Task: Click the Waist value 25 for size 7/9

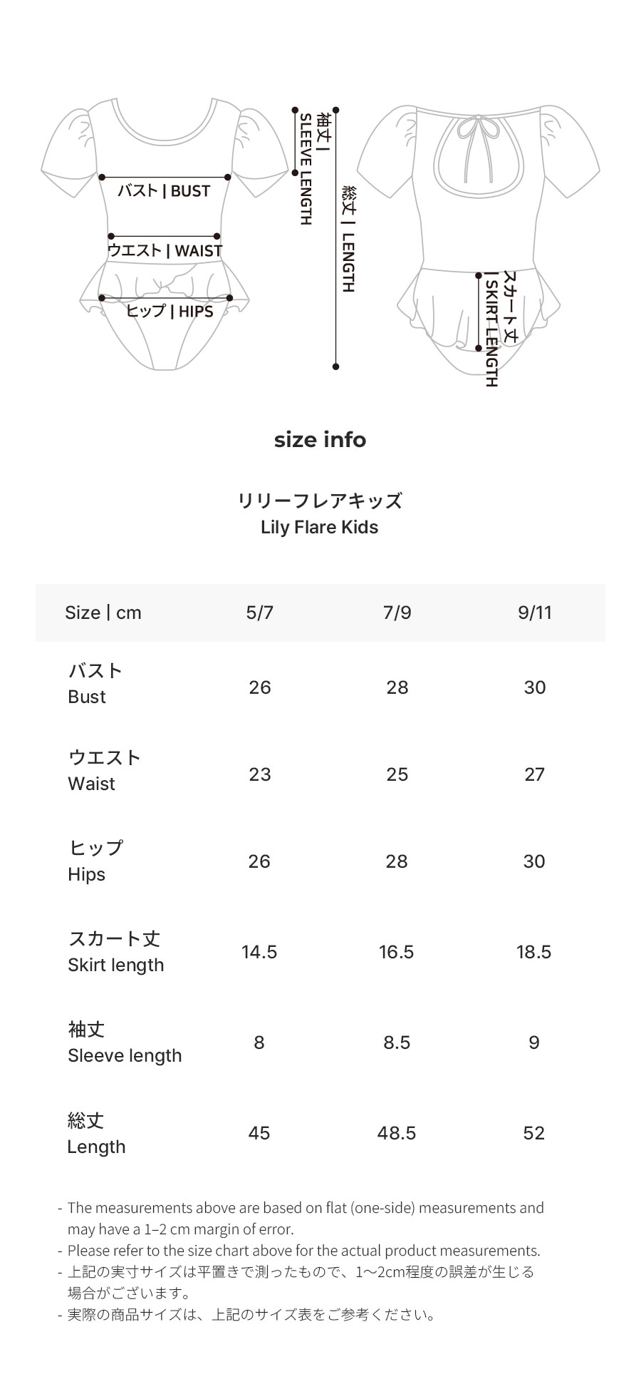Action: tap(397, 774)
